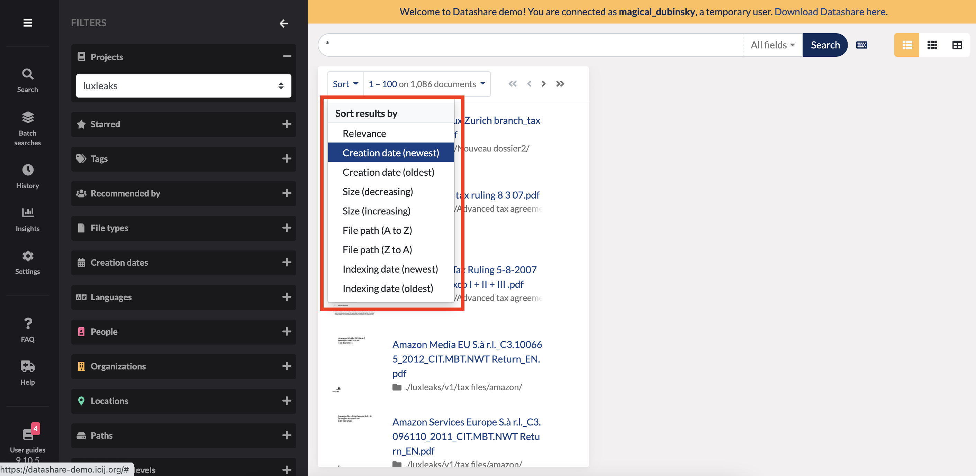This screenshot has width=976, height=476.
Task: Expand the Languages filter
Action: (287, 297)
